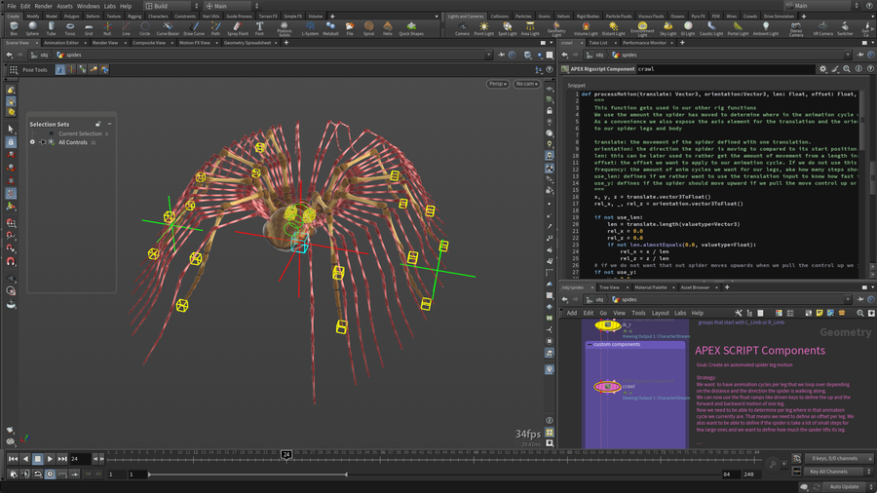Toggle audio playback on the timeline
The image size is (877, 493).
(x=25, y=474)
